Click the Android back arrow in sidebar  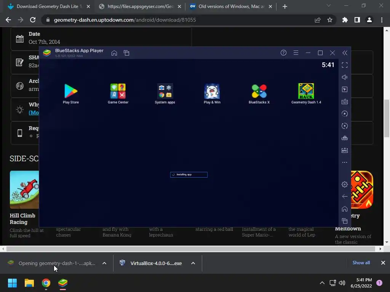coord(344,197)
